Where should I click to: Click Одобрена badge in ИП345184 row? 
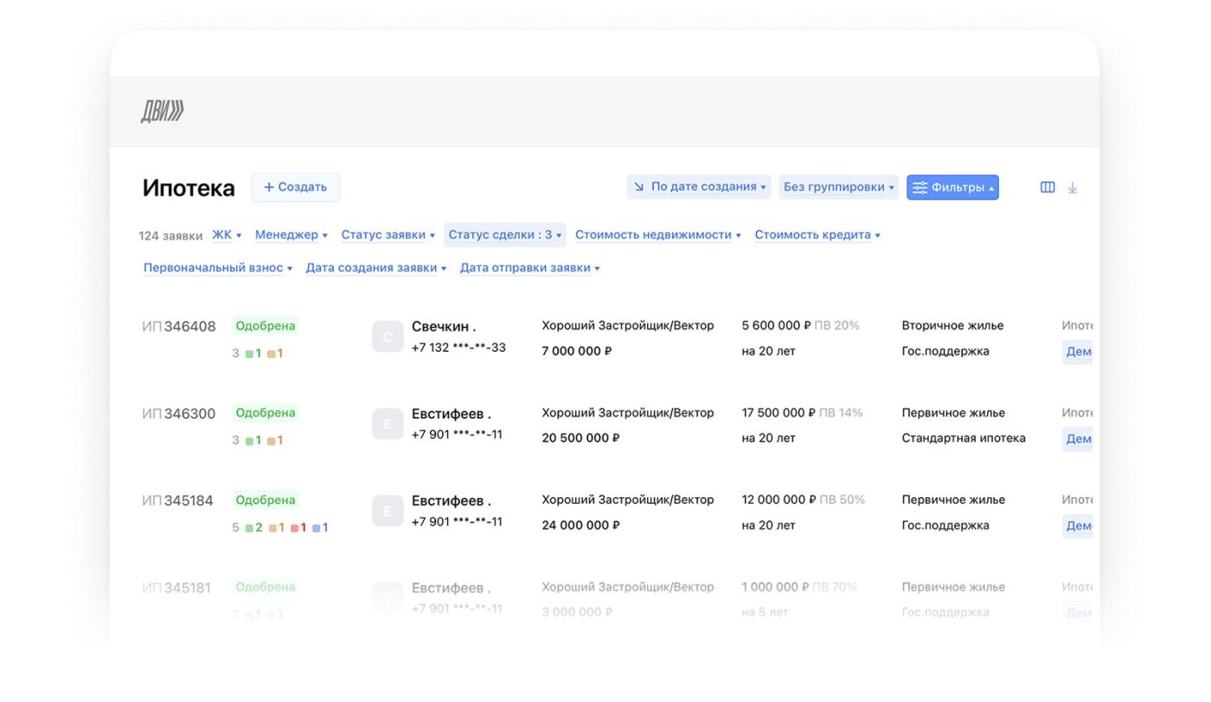tap(266, 500)
